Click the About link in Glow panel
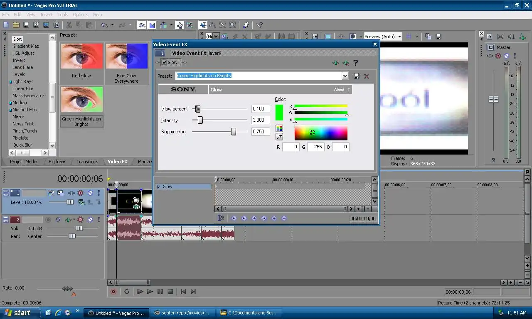This screenshot has height=319, width=532. pyautogui.click(x=339, y=89)
